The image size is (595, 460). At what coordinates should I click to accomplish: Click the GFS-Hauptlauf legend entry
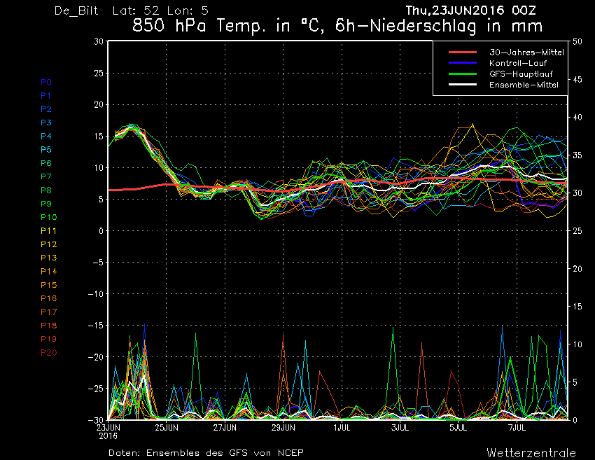pos(521,74)
